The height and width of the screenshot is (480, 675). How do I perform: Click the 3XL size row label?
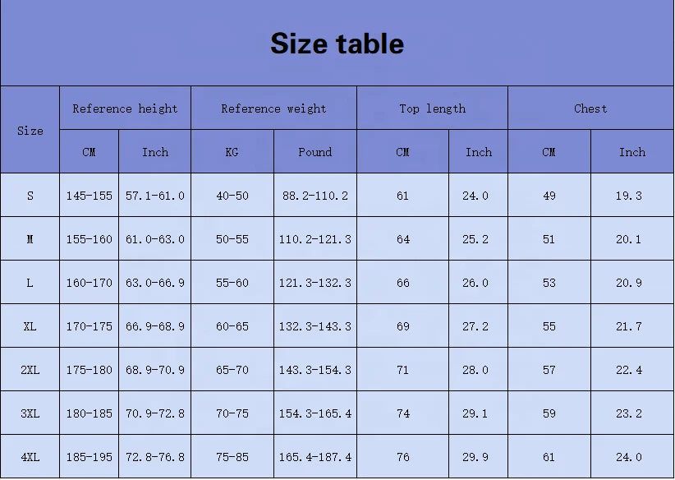30,413
